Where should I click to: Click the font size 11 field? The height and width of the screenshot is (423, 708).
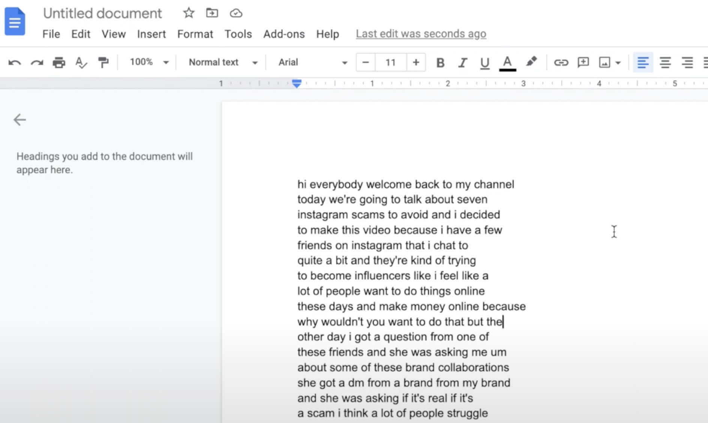[391, 62]
